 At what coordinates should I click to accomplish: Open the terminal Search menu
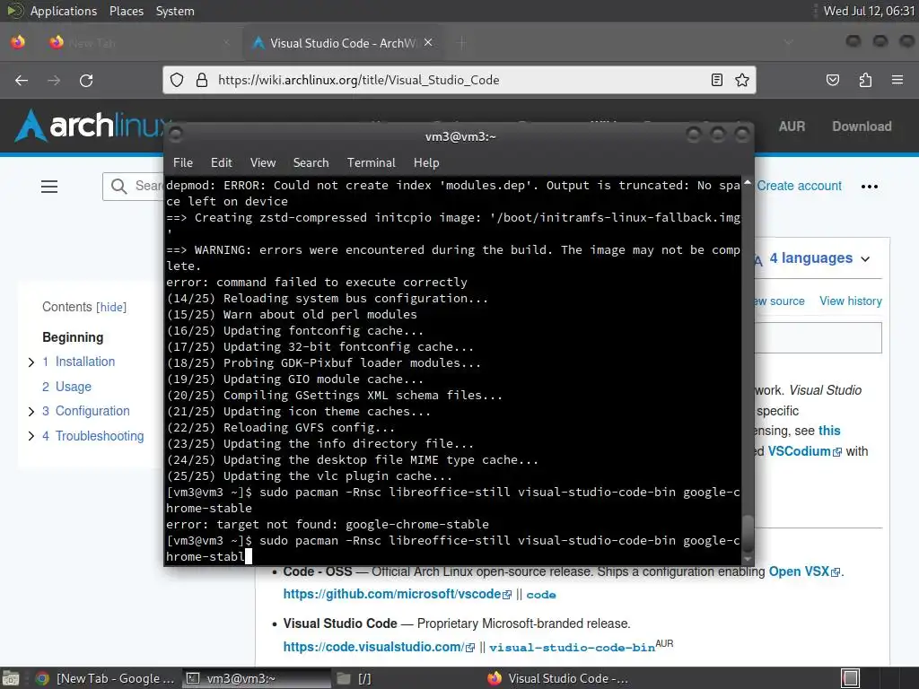pos(311,163)
